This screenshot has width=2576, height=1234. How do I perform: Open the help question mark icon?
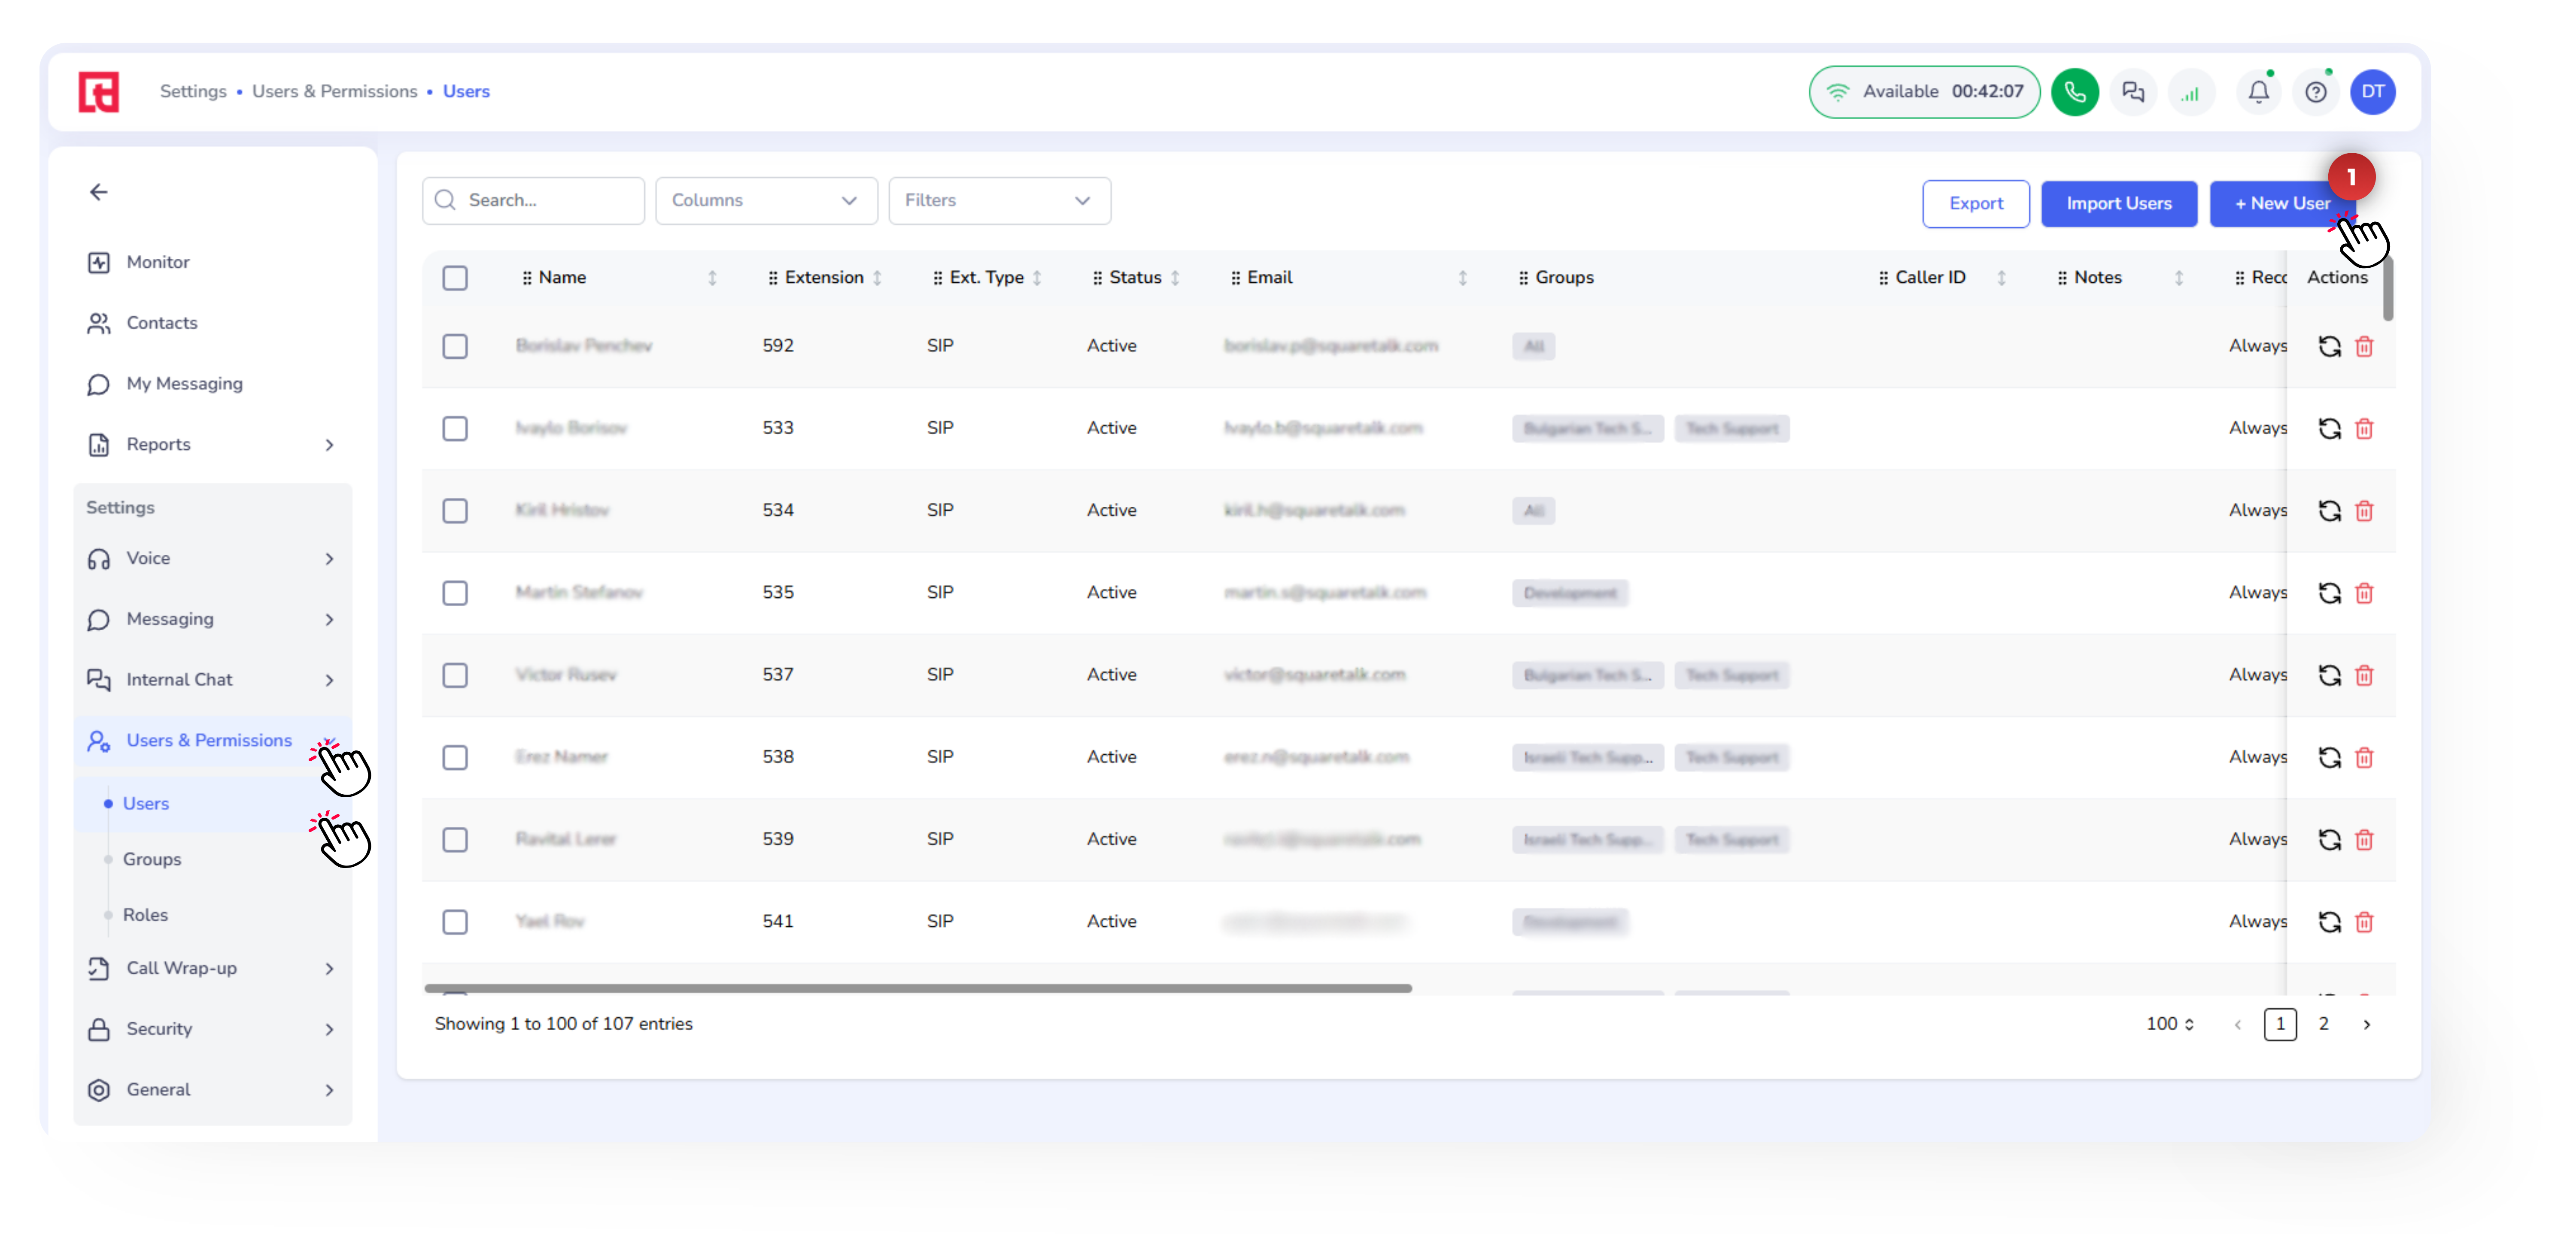pyautogui.click(x=2315, y=92)
